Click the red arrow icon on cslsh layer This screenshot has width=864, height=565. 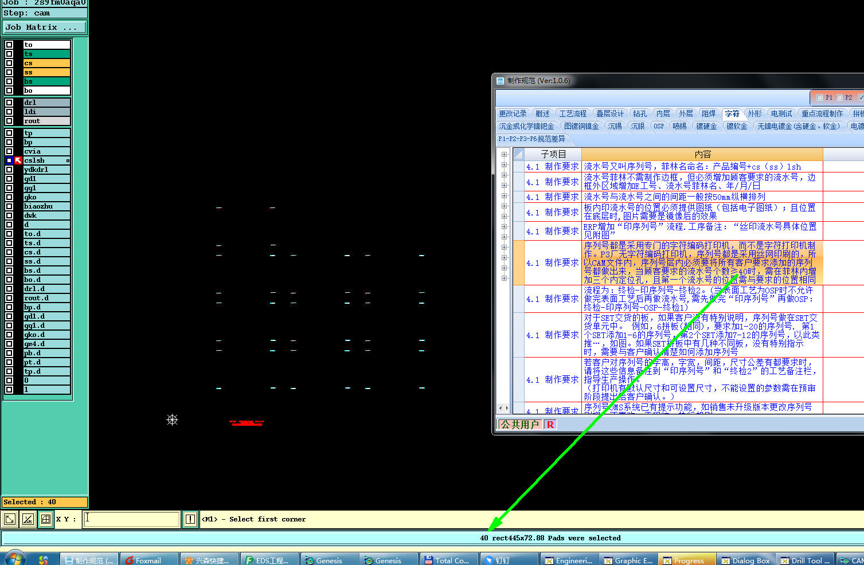(18, 160)
